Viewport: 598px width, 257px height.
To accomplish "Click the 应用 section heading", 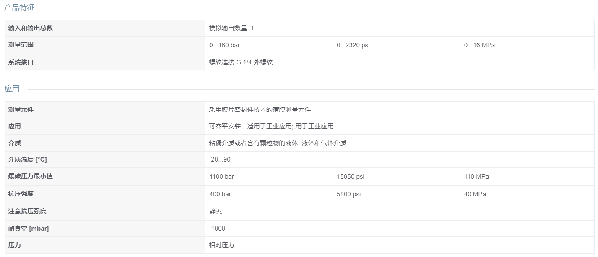I will tap(12, 89).
